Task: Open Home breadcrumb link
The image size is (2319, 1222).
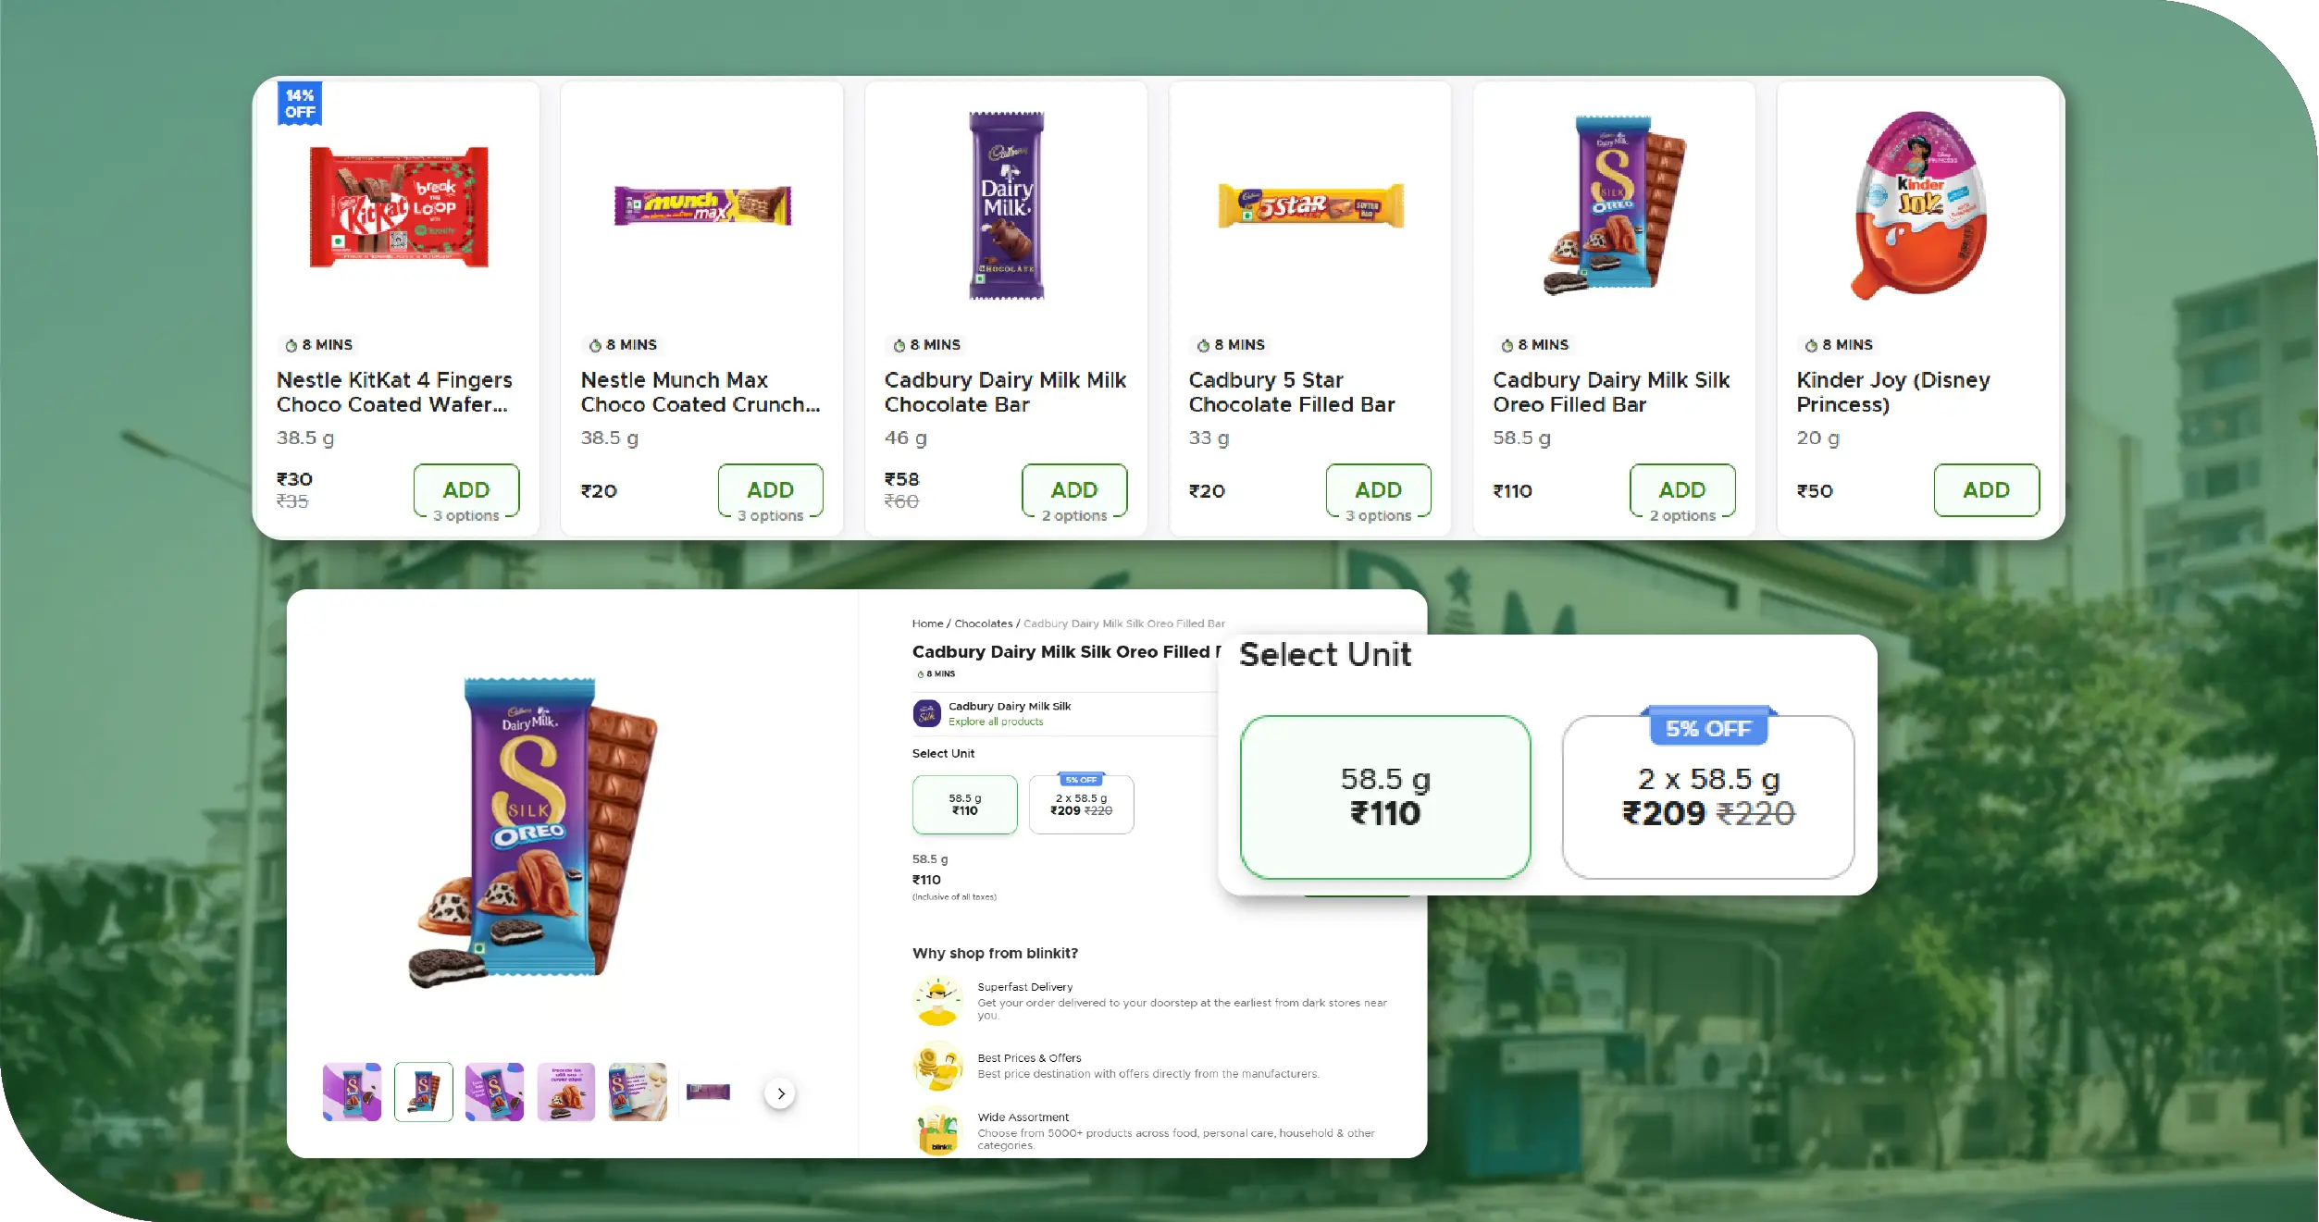Action: 927,623
